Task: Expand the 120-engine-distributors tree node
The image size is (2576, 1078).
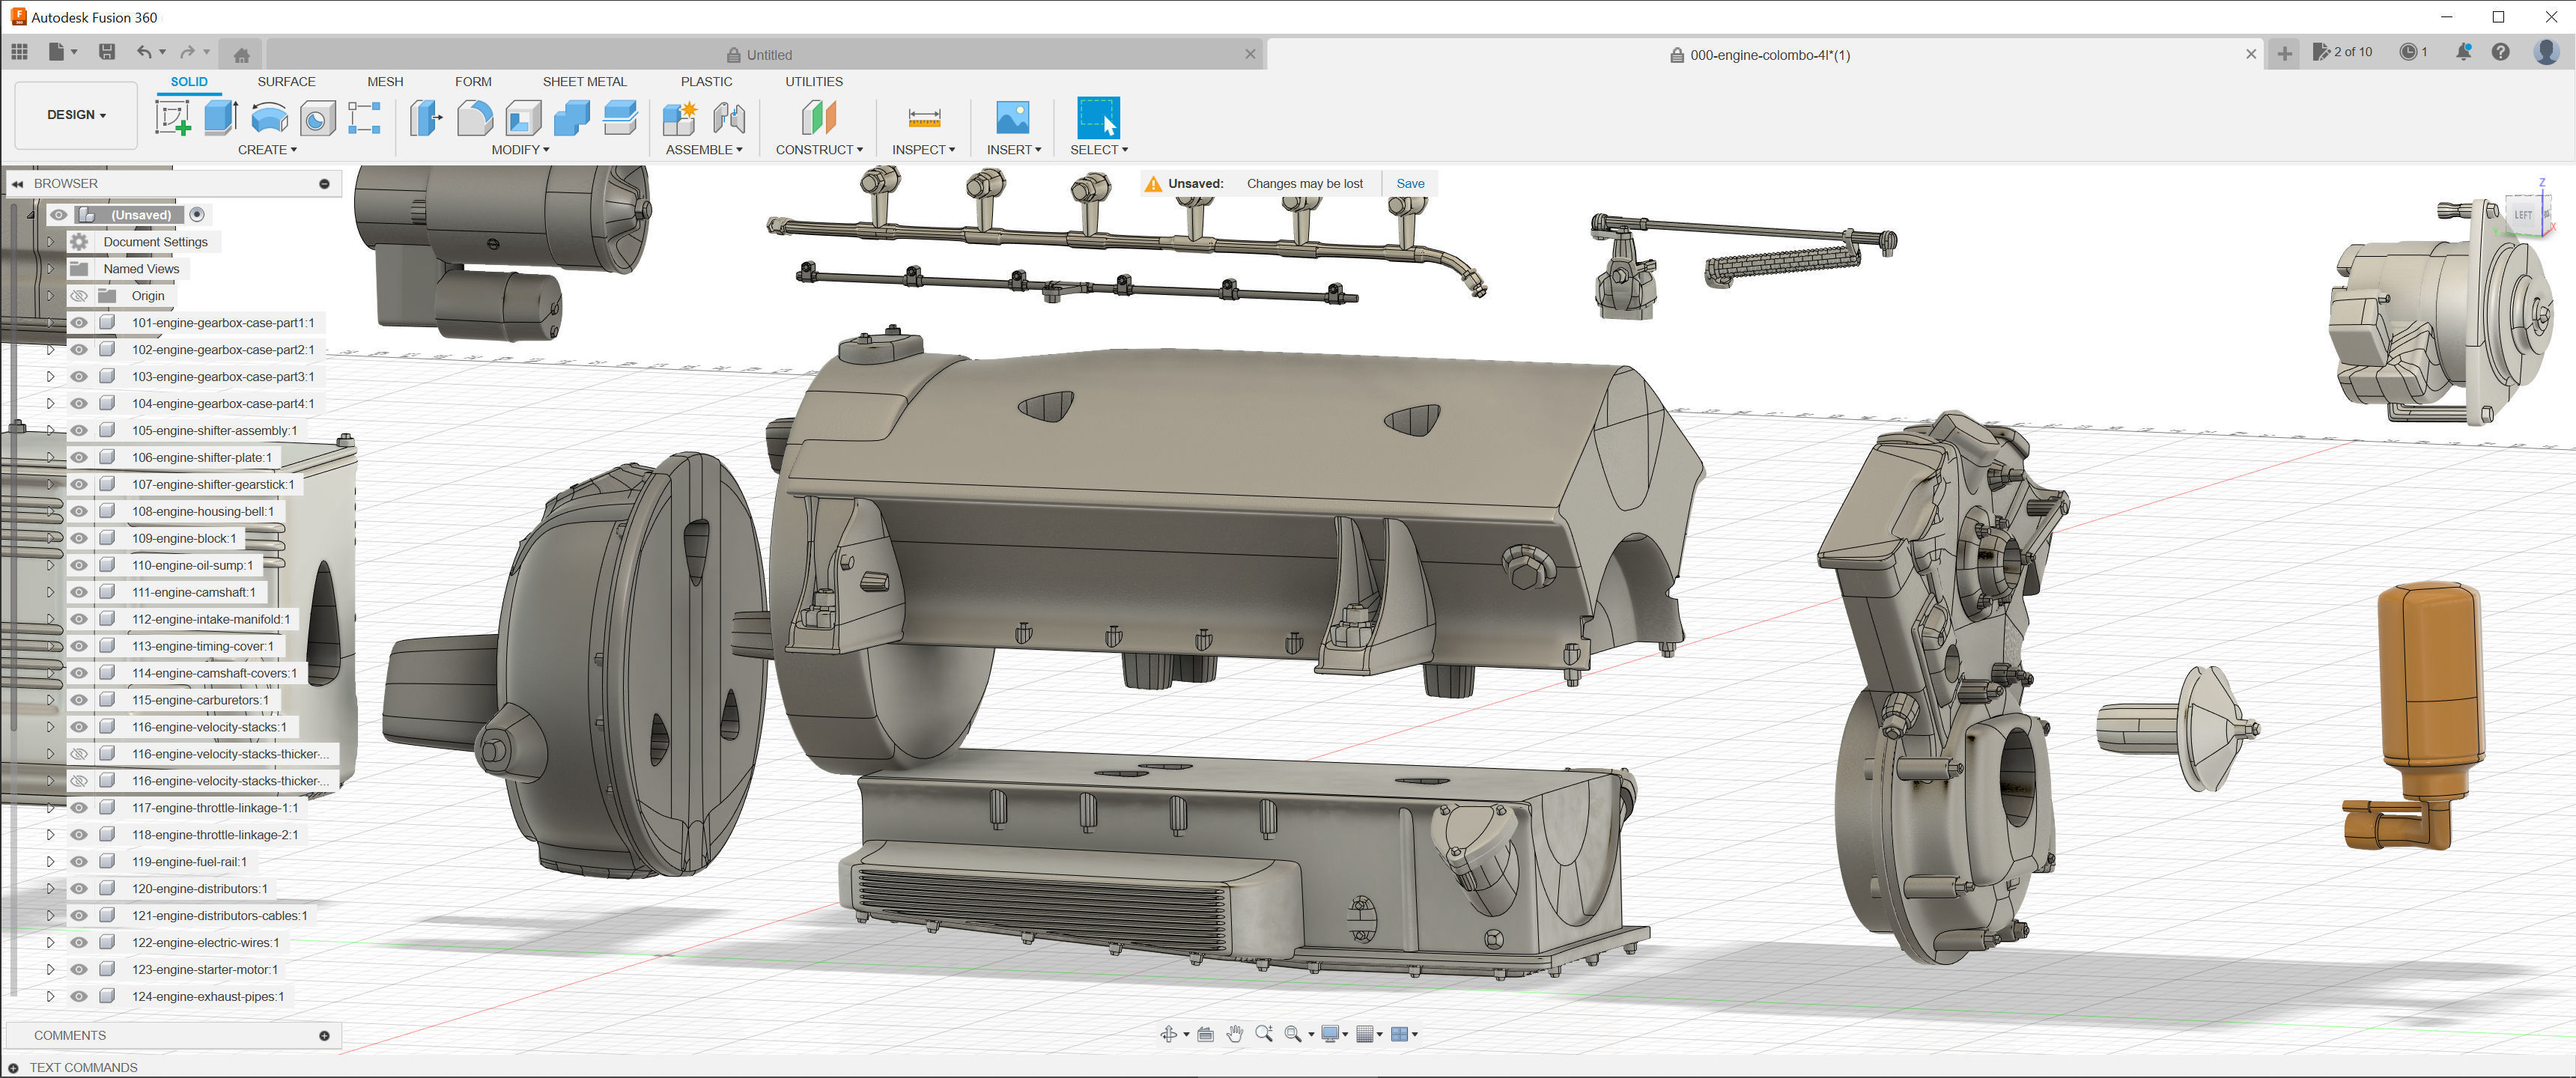Action: tap(50, 888)
